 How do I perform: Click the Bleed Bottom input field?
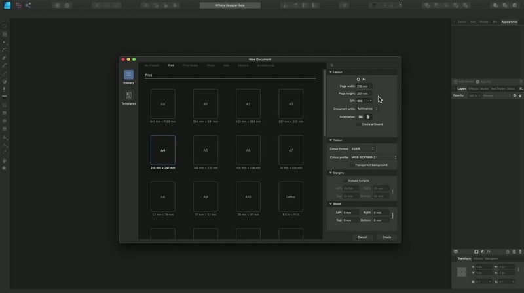[x=381, y=220]
